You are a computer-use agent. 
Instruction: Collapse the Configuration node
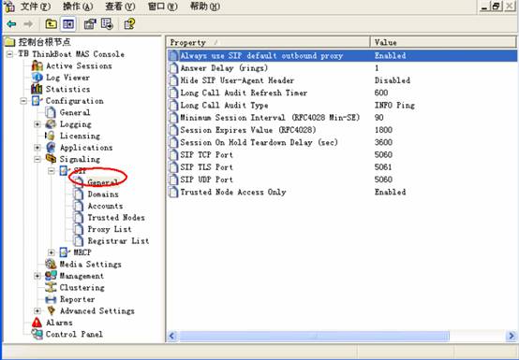click(23, 101)
